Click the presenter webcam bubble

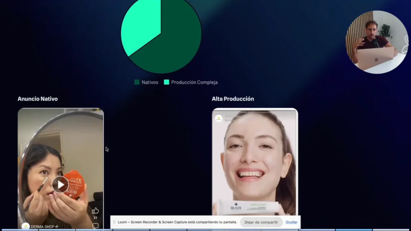(377, 42)
